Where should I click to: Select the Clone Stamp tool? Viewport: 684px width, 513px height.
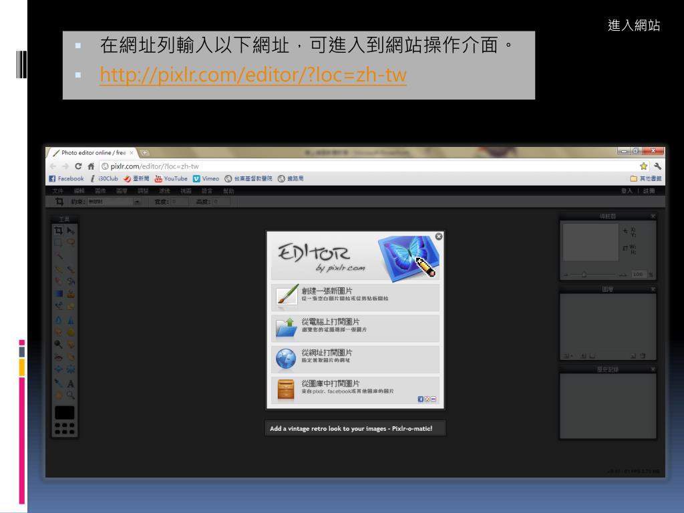pos(71,294)
